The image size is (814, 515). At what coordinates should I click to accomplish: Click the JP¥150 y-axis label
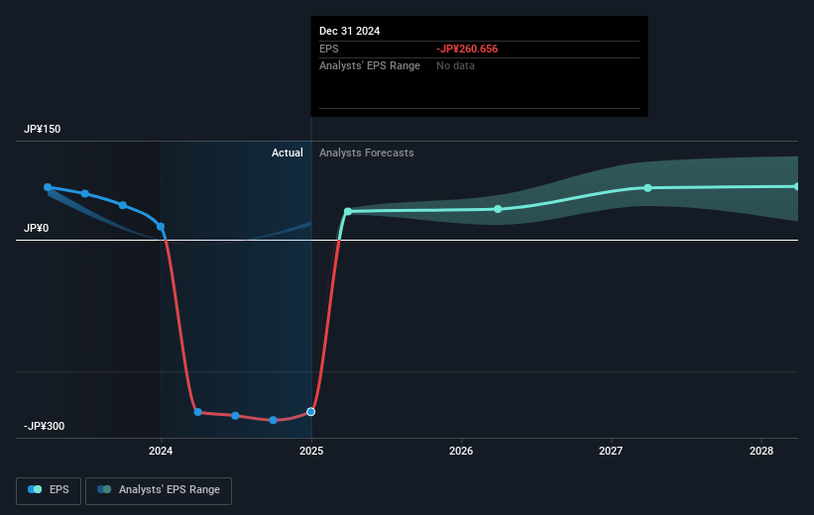(x=42, y=129)
